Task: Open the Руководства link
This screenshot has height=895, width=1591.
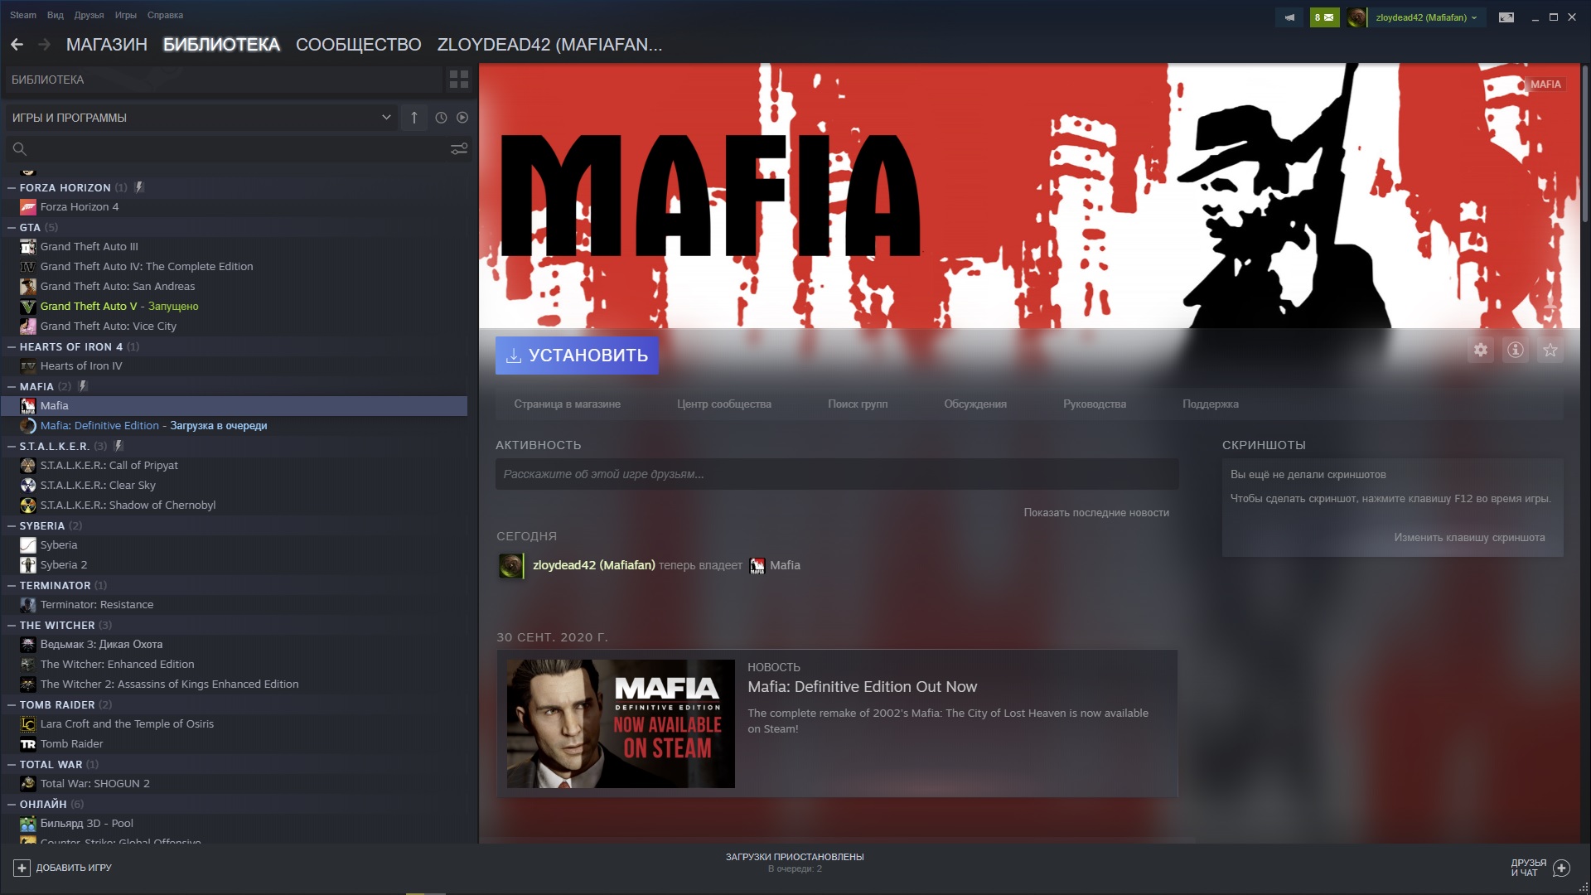Action: 1094,404
